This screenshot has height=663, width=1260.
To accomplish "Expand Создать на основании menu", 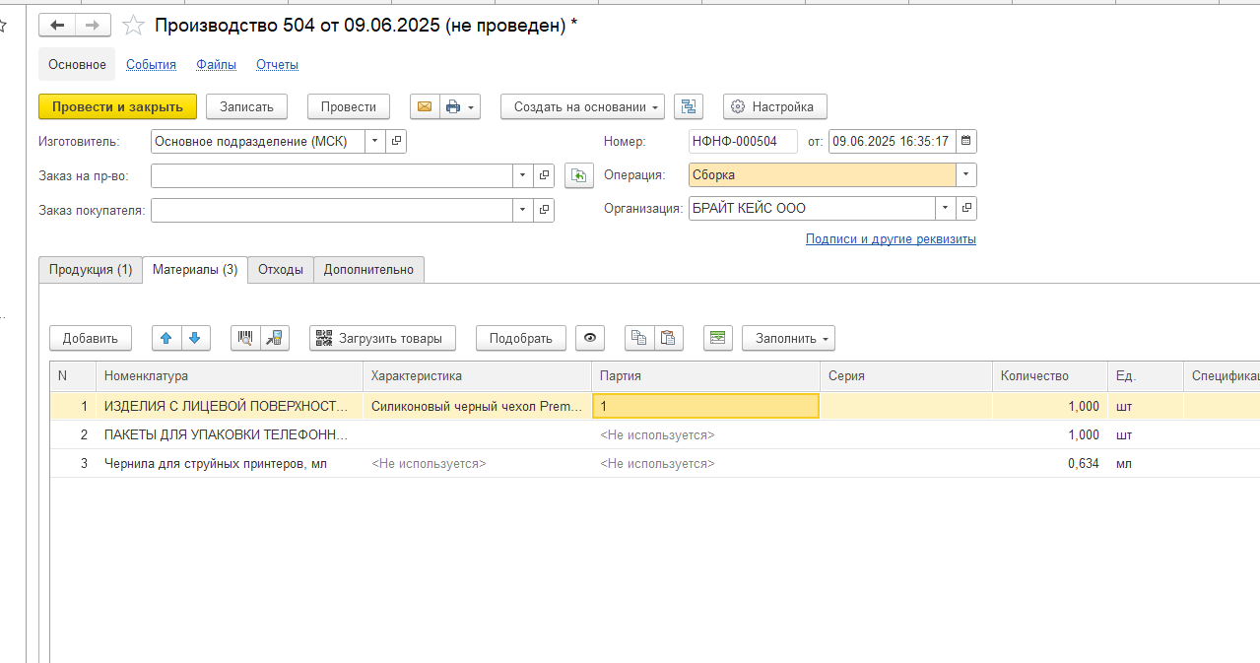I will pos(581,106).
